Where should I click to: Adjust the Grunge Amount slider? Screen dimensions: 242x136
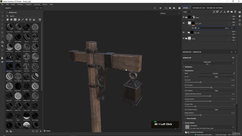coord(209,101)
